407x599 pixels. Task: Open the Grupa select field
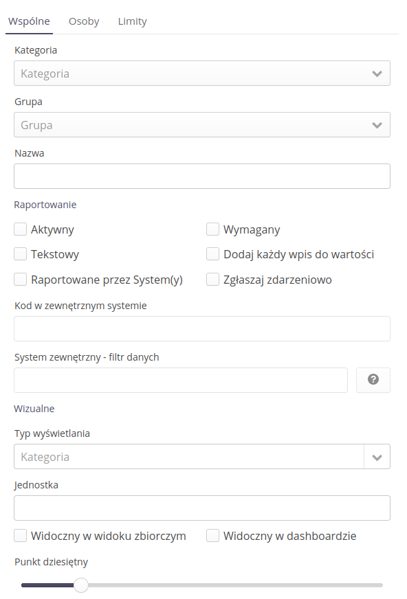pyautogui.click(x=201, y=125)
